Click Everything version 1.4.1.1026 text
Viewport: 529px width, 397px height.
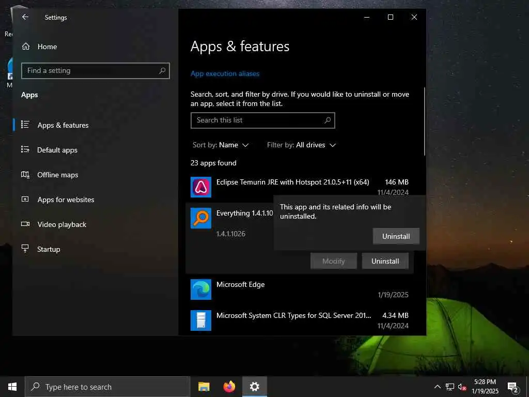point(231,234)
